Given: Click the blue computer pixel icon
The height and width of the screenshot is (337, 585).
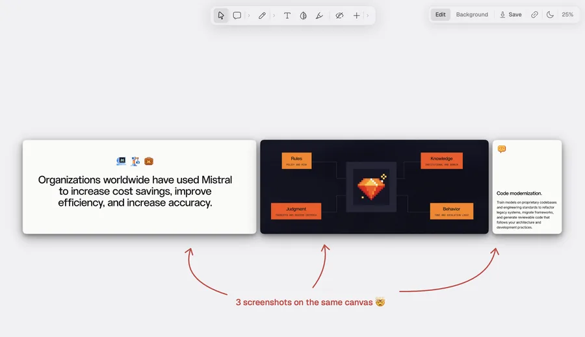Looking at the screenshot, I should (x=122, y=161).
